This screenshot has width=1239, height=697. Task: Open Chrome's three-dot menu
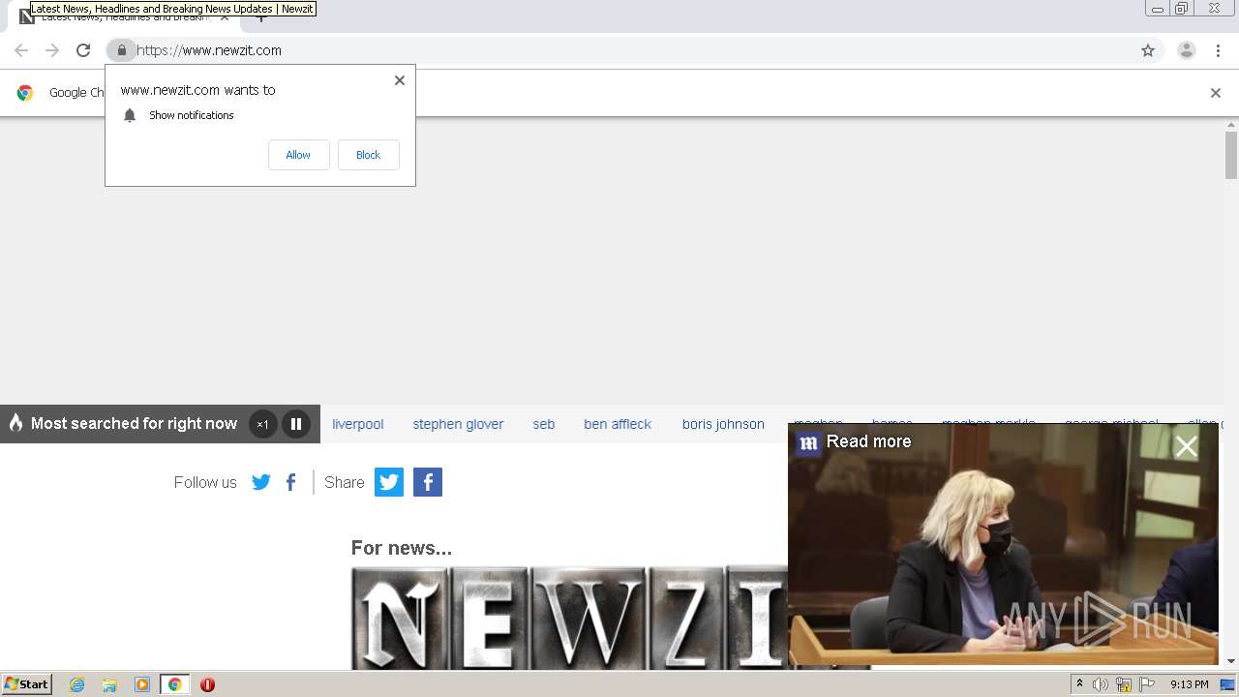point(1218,50)
